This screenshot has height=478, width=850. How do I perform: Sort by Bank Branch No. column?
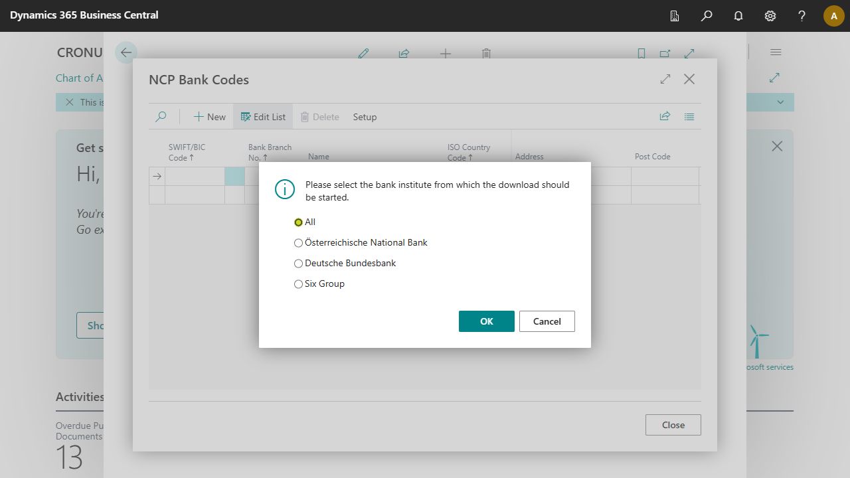270,153
